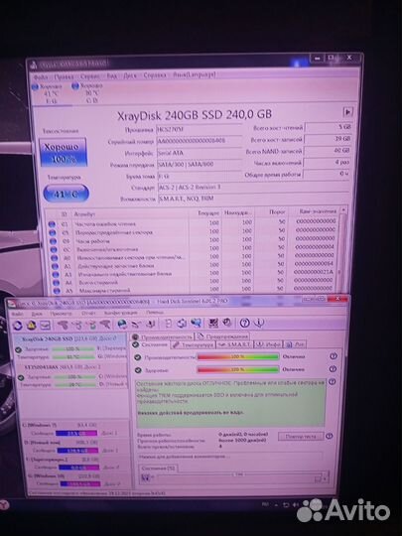Viewport: 402px width, 536px height.
Task: Click the comment input field in Sentinel
Action: click(230, 457)
